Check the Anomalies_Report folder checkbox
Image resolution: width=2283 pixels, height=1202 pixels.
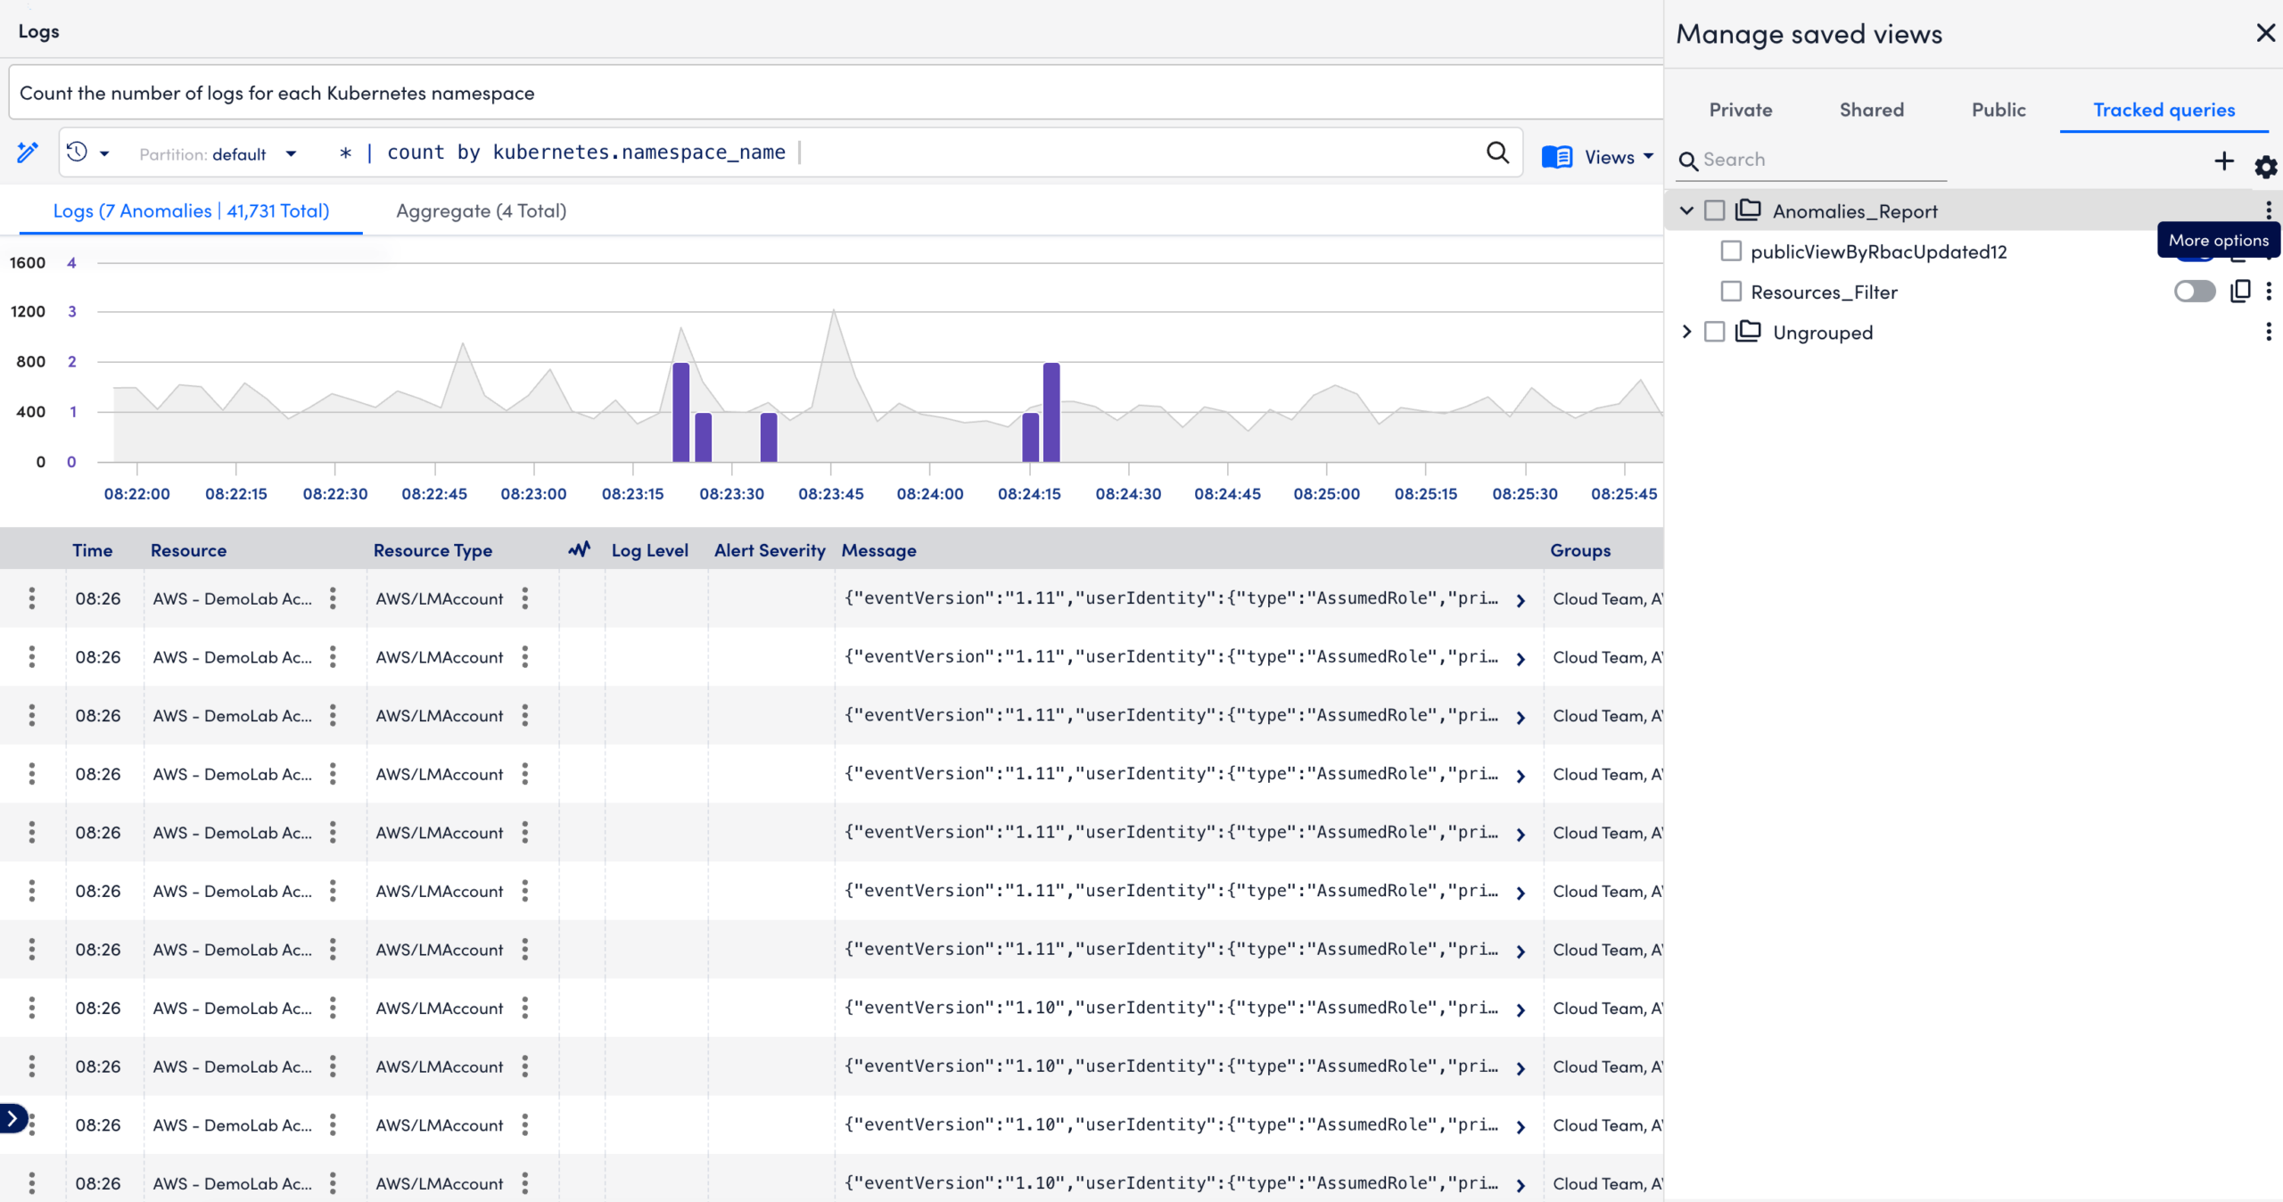[x=1714, y=210]
